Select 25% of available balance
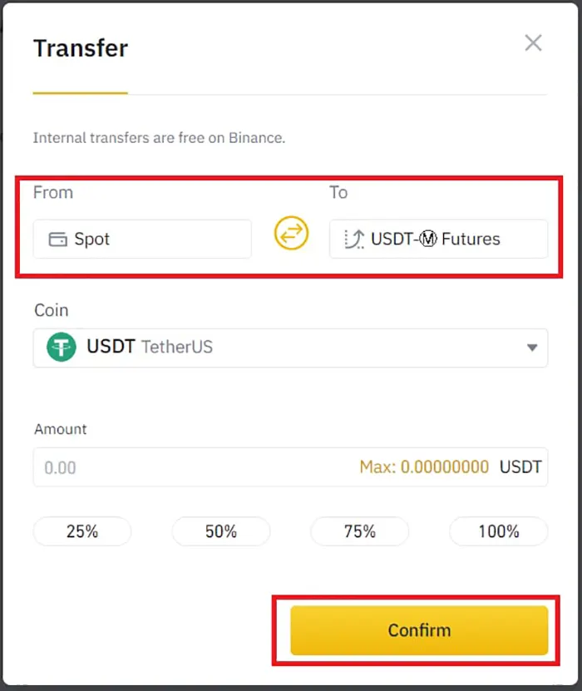The height and width of the screenshot is (691, 582). click(x=81, y=531)
